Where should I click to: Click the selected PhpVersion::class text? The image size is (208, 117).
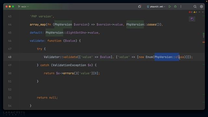[x=169, y=57]
